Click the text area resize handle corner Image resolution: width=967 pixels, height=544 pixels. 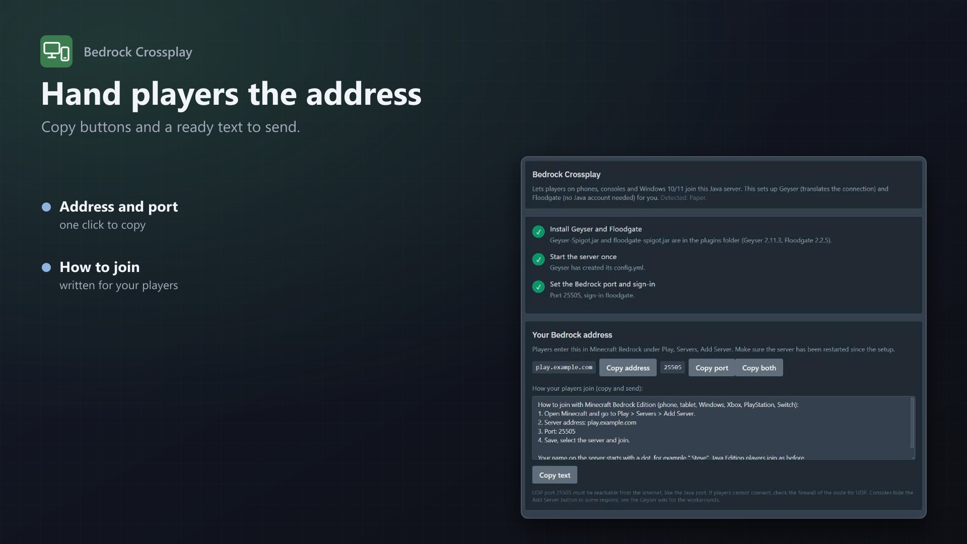913,457
